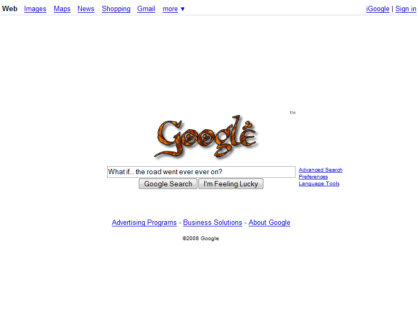
Task: Click the I'm Feeling Lucky button
Action: click(231, 184)
